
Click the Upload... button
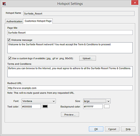[x=87, y=58]
